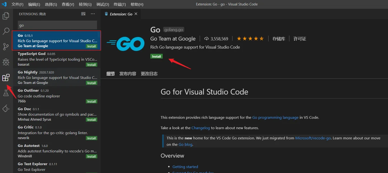Viewport: 388px width, 173px height.
Task: Select the TypeScript God list item
Action: point(57,59)
